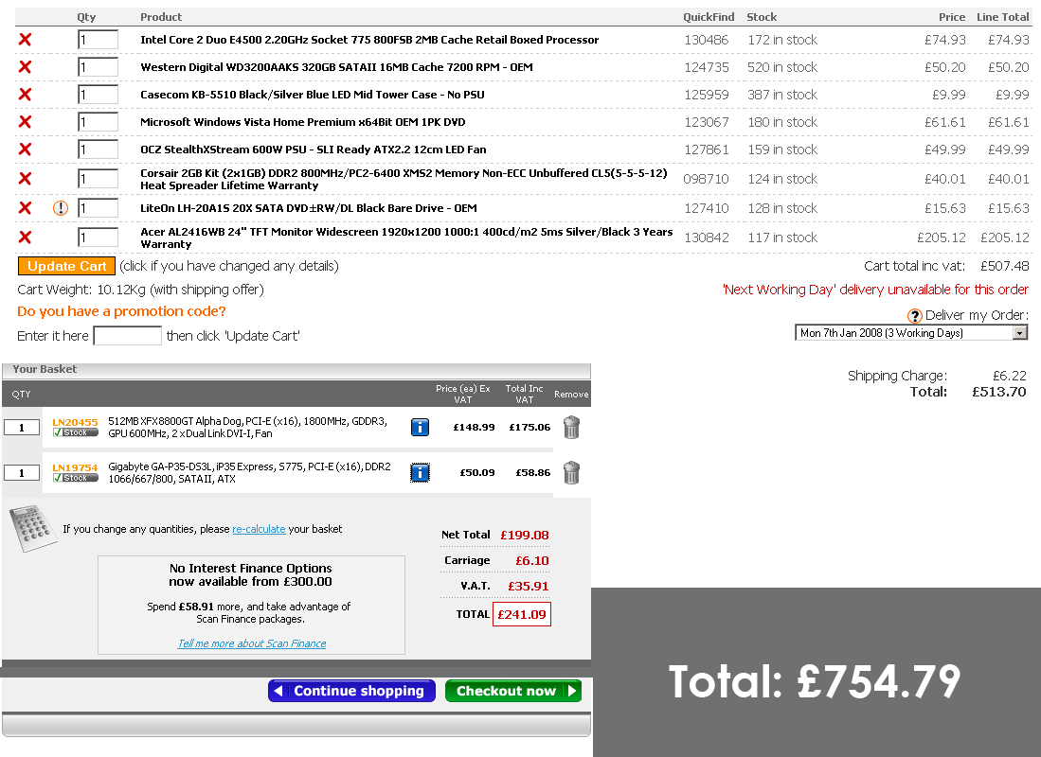Viewport: 1041px width, 757px height.
Task: Open info icon for XFX 8800GT card
Action: (421, 428)
